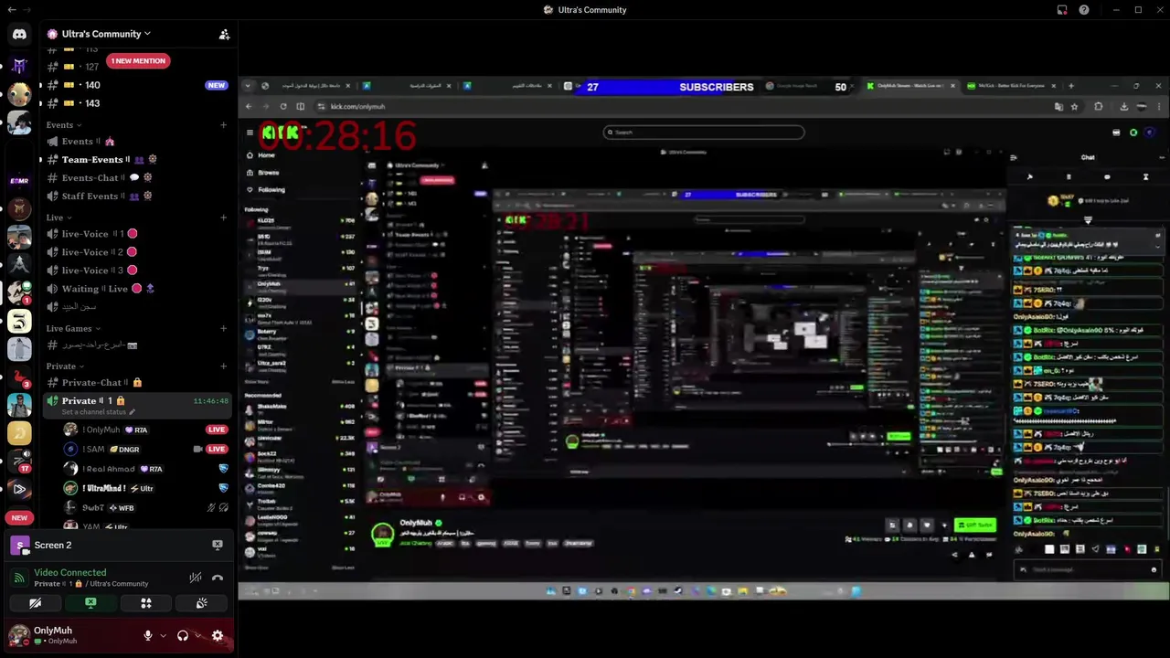Open the server icon with red badge 3

click(x=19, y=377)
